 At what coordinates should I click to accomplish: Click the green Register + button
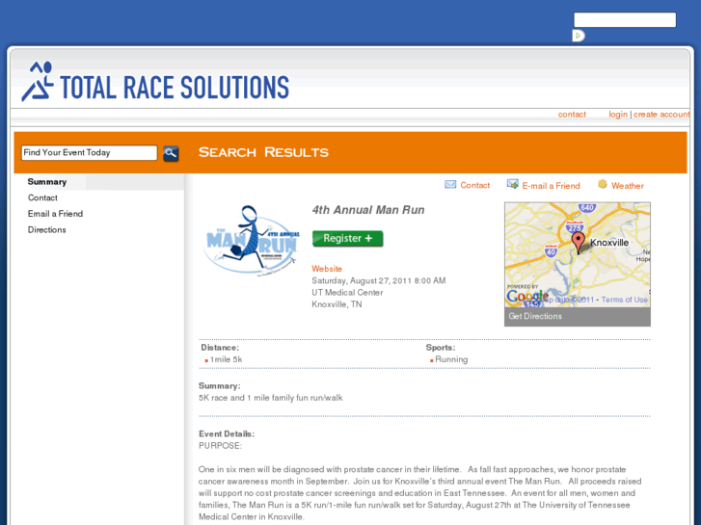(x=347, y=239)
